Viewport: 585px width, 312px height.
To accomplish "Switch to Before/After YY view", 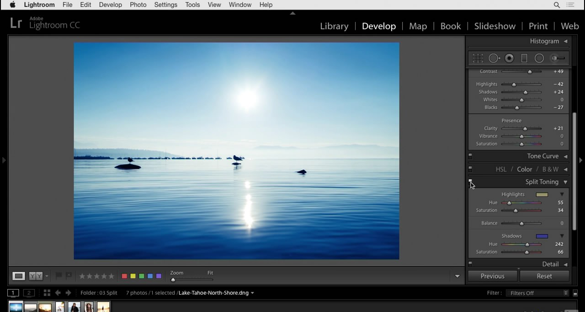I will click(36, 276).
